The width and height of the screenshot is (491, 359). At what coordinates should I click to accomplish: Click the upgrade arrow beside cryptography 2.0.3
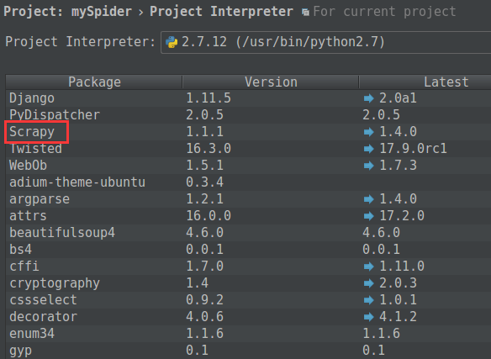[x=368, y=283]
